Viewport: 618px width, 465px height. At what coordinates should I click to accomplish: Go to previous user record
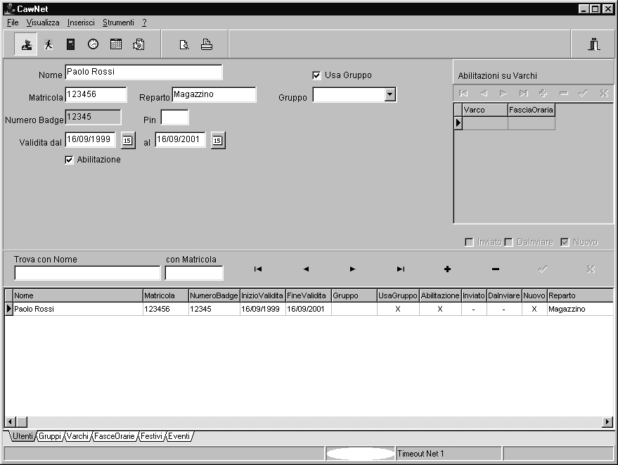click(x=306, y=269)
